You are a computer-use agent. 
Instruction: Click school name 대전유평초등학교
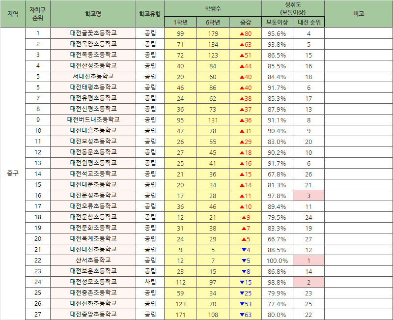pos(93,98)
